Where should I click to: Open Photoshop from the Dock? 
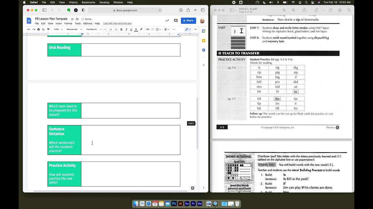(174, 204)
